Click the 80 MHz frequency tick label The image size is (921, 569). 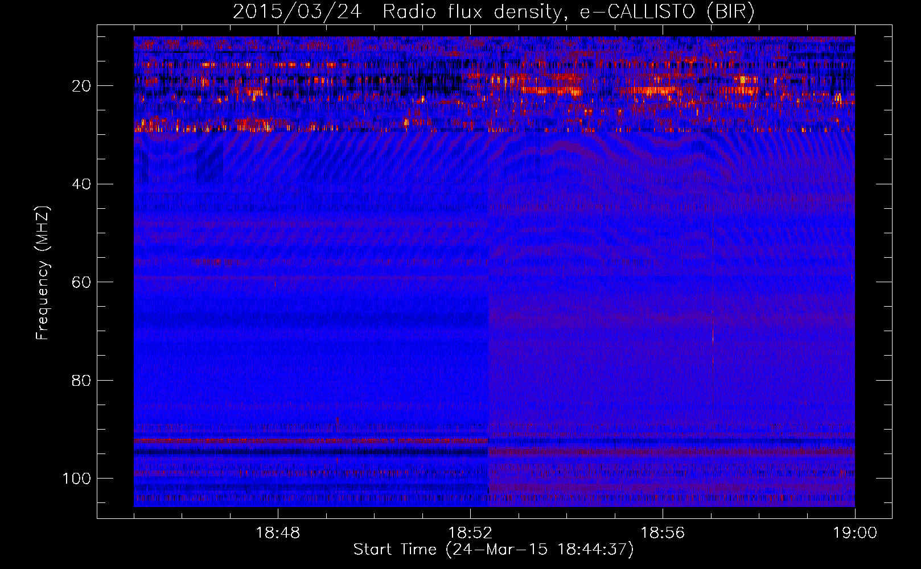[81, 380]
